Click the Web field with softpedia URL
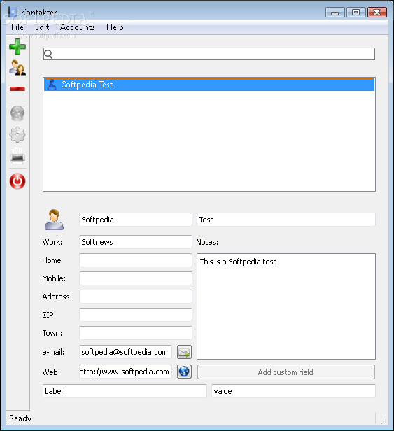The image size is (394, 431). (x=126, y=372)
